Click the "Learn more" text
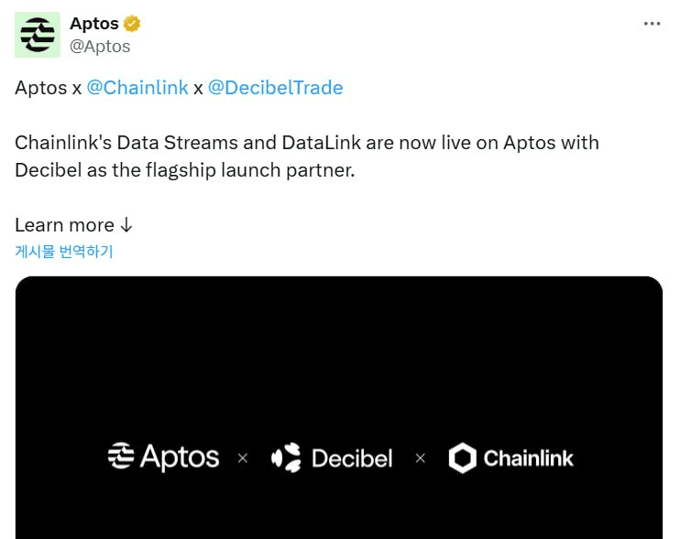 pyautogui.click(x=64, y=225)
